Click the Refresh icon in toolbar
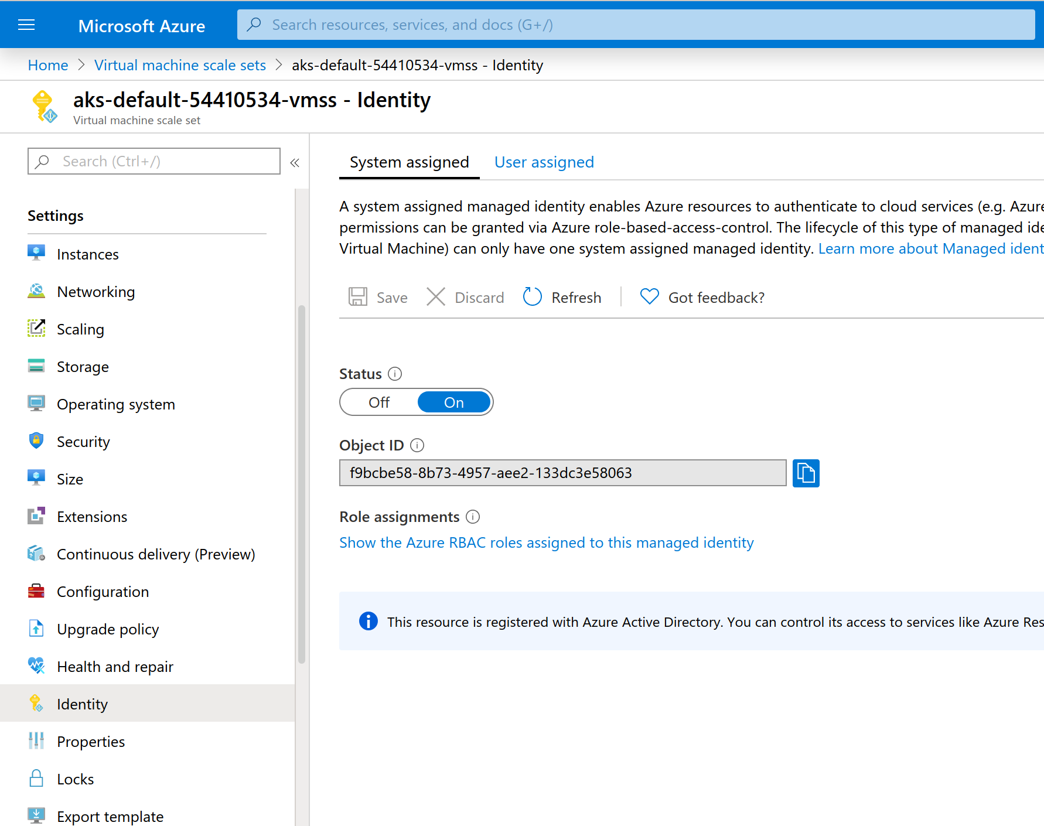This screenshot has width=1044, height=826. click(x=532, y=297)
